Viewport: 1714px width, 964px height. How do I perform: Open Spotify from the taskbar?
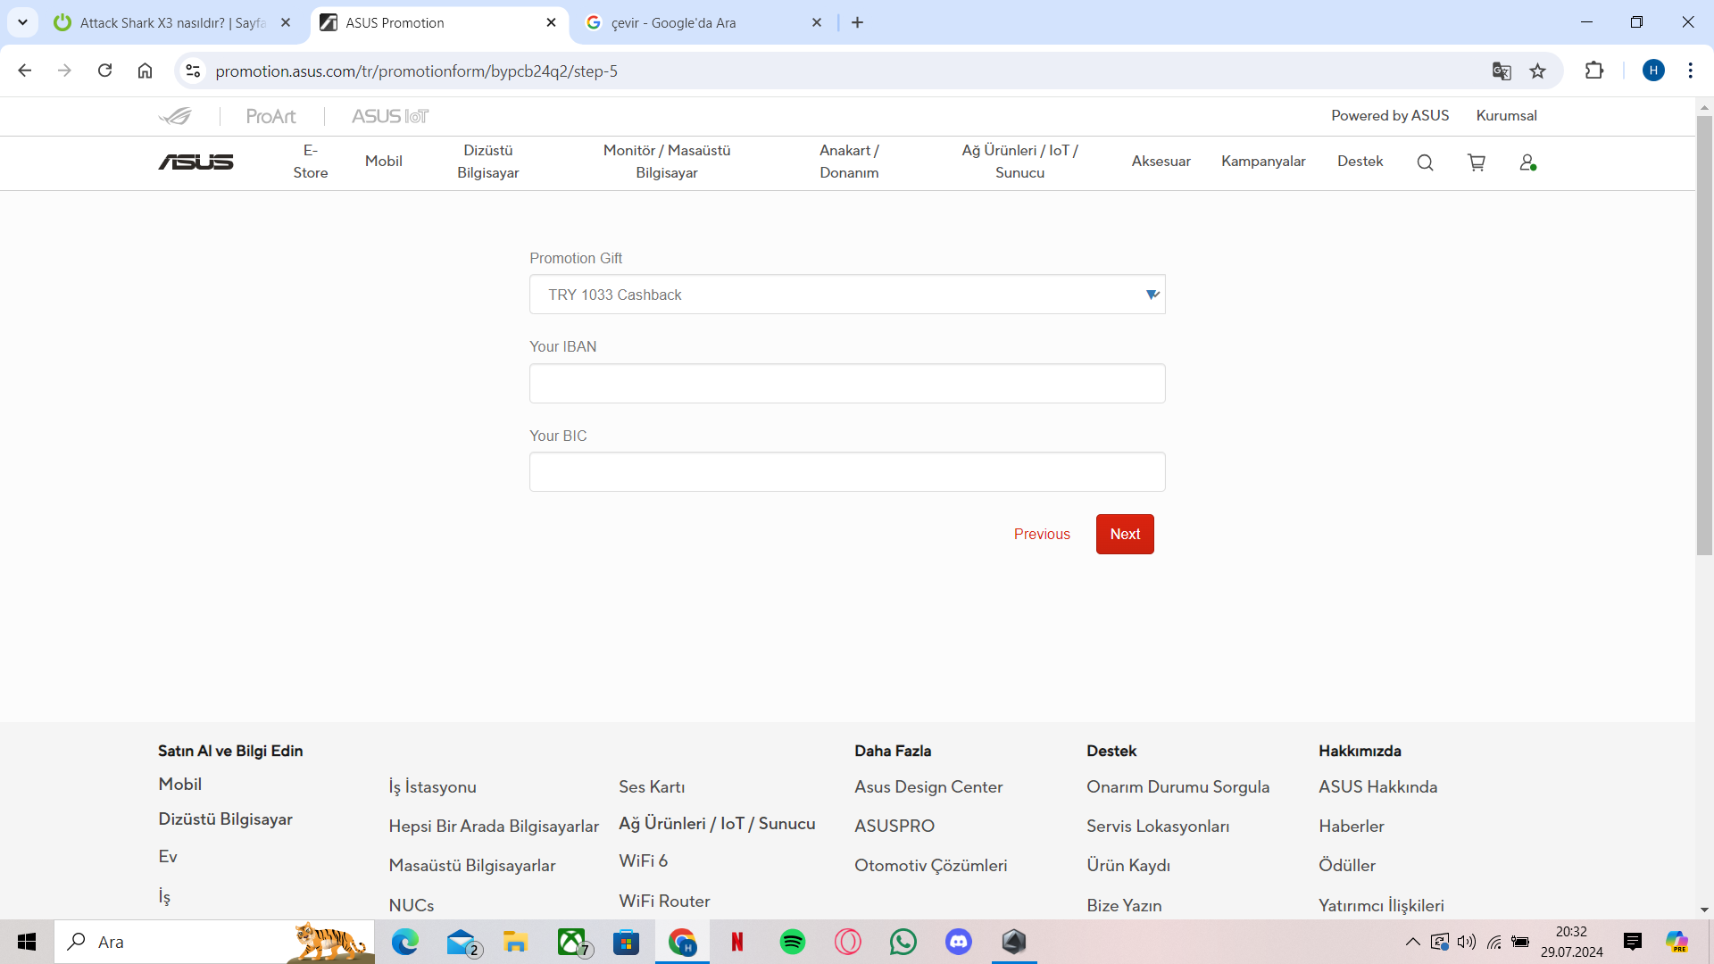click(792, 942)
